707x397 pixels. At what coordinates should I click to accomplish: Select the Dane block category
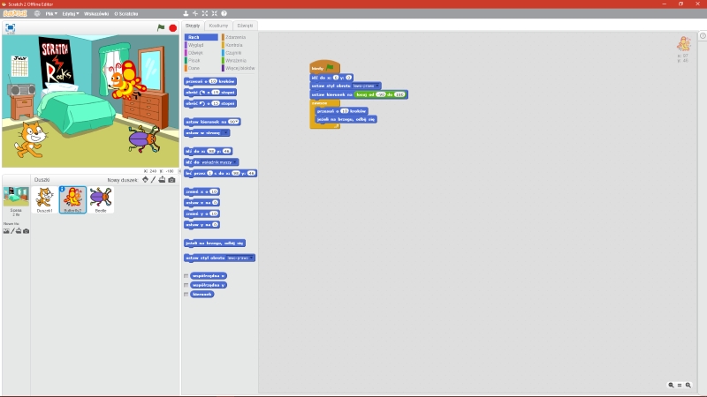click(x=194, y=68)
